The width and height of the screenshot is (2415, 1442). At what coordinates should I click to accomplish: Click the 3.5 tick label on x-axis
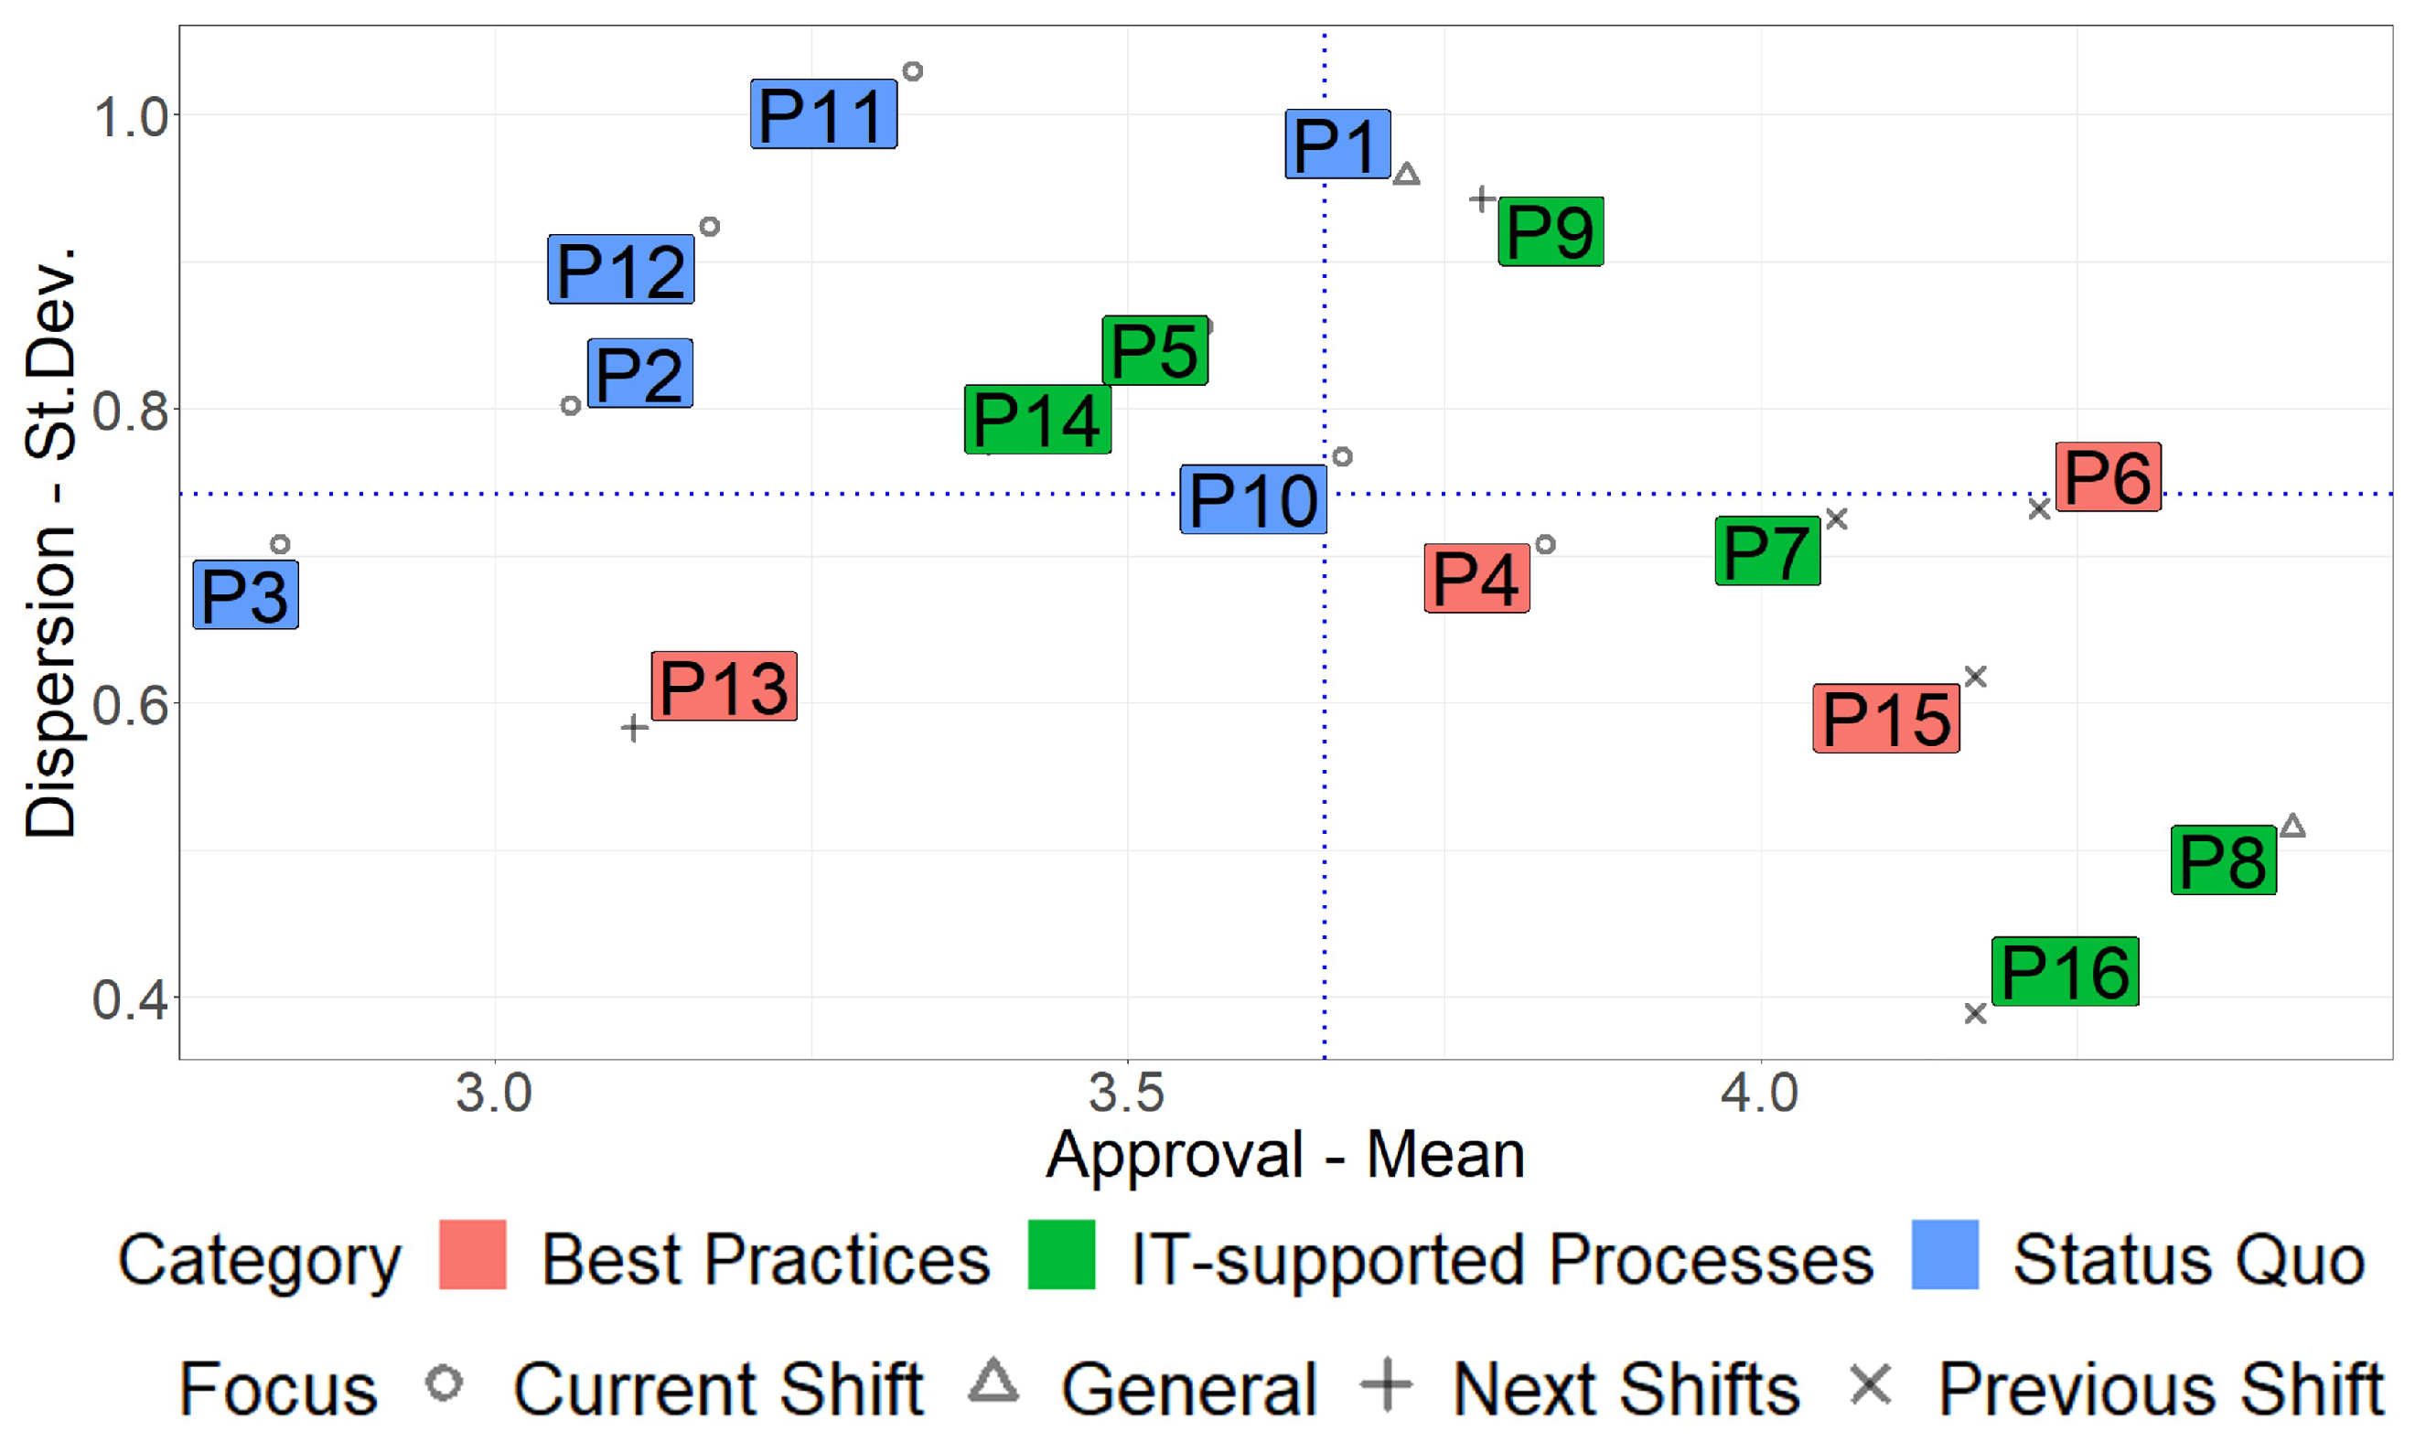1126,1092
